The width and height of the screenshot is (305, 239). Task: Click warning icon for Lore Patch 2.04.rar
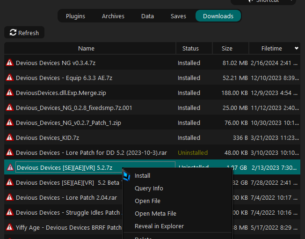10,197
